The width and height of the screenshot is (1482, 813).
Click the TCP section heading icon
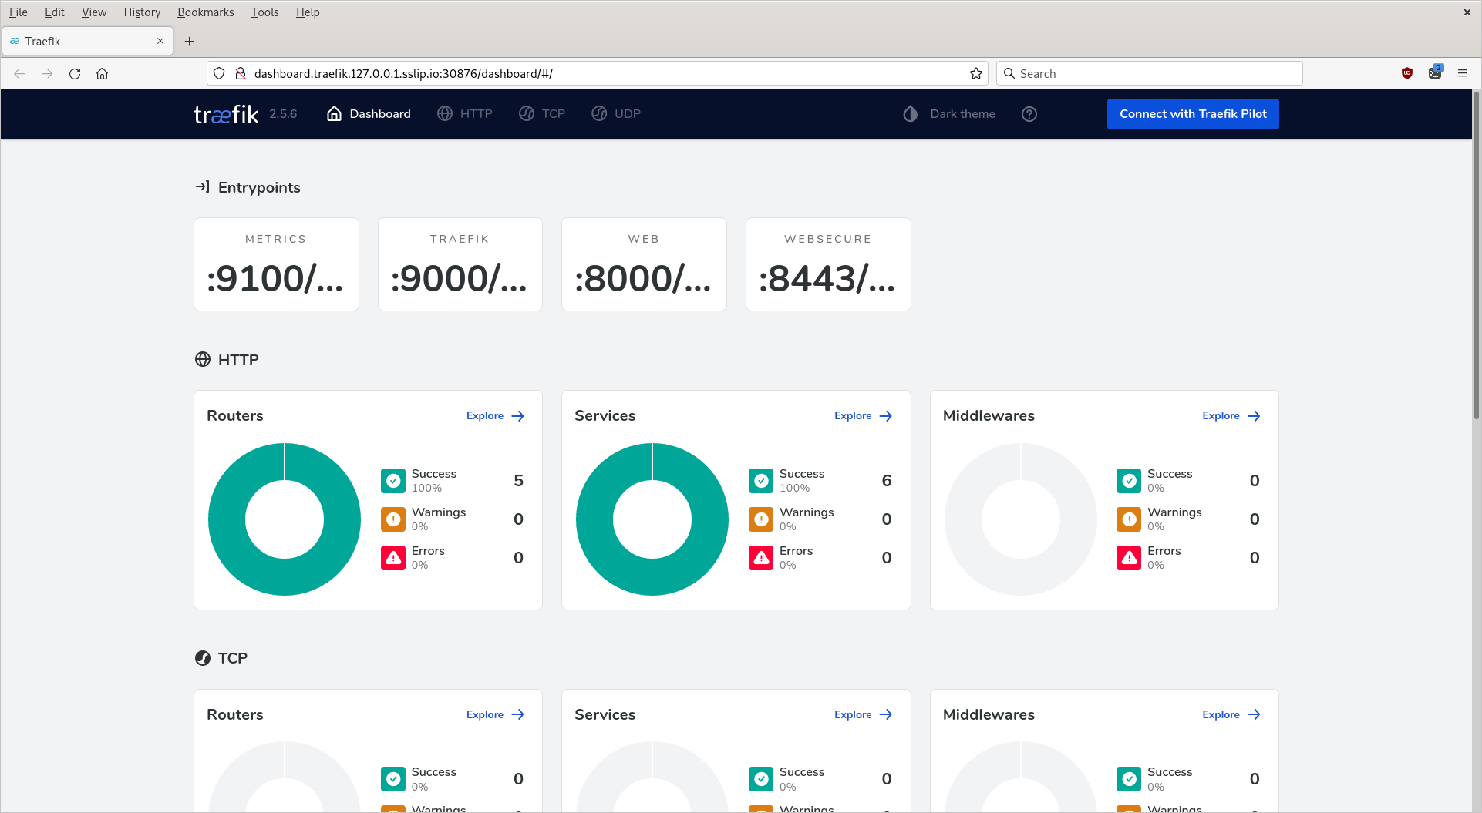tap(203, 658)
